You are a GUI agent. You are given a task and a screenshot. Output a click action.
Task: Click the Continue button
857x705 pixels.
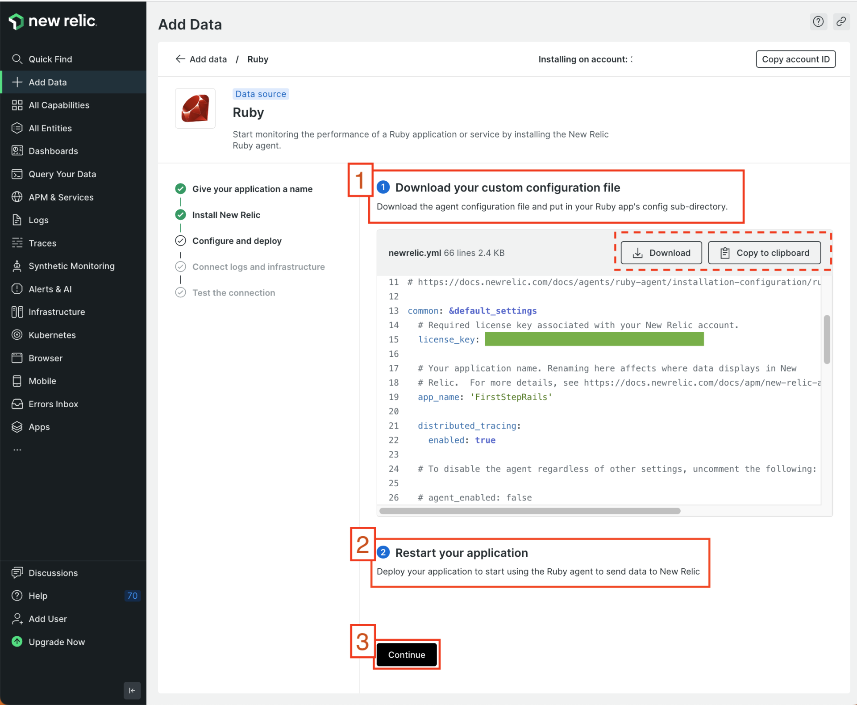[406, 655]
